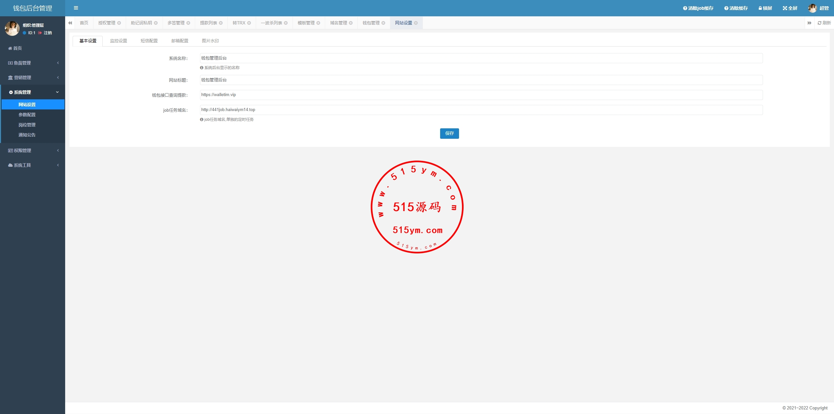Screen dimensions: 834x414
Task: Close the 授权管理 tab with its x icon
Action: (x=119, y=23)
